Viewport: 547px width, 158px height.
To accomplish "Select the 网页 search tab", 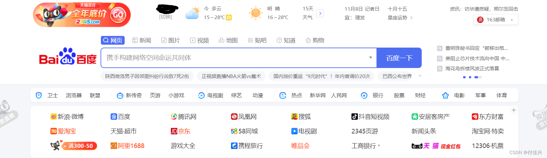I will click(x=113, y=40).
